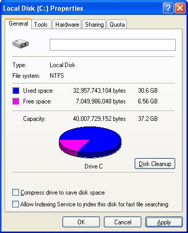This screenshot has height=233, width=188.
Task: Toggle Allow Indexing Service checkbox
Action: [15, 204]
